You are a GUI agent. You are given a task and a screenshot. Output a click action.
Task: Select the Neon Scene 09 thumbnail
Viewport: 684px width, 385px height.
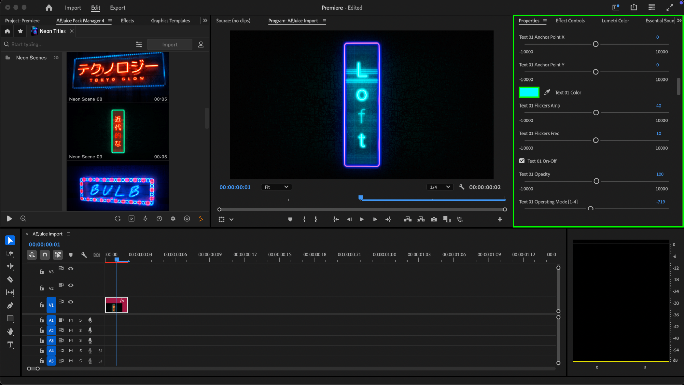pos(118,132)
